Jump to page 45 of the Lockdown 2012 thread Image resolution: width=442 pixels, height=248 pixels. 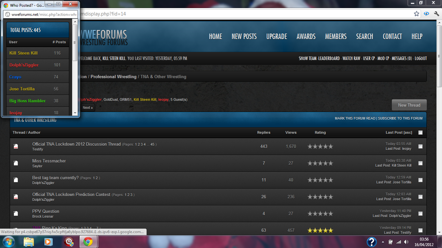tap(152, 144)
